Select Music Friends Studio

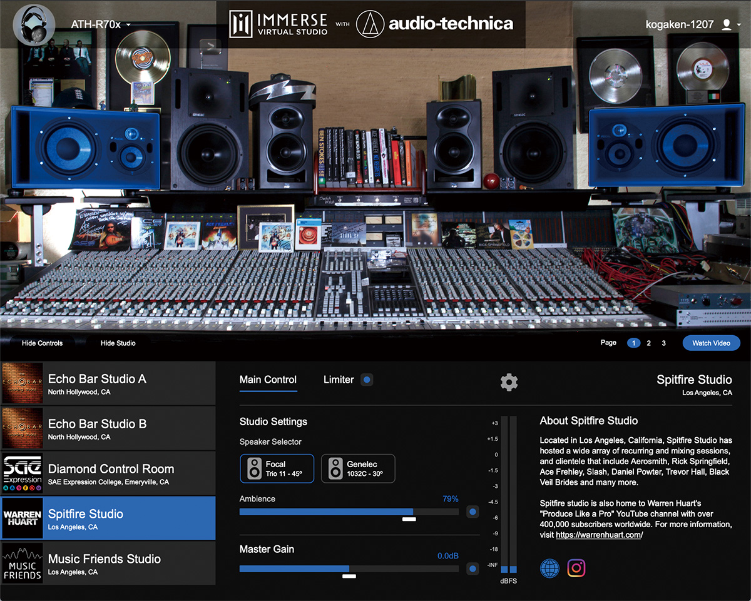108,563
